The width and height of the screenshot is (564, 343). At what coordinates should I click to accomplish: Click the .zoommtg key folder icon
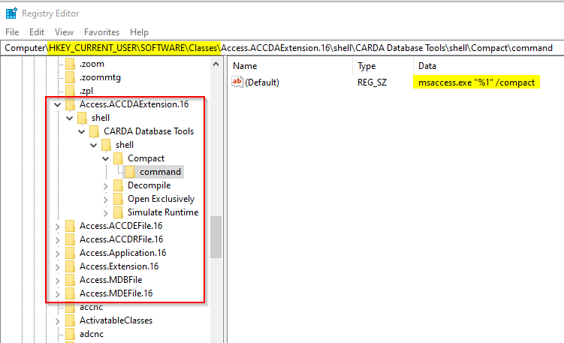click(70, 77)
